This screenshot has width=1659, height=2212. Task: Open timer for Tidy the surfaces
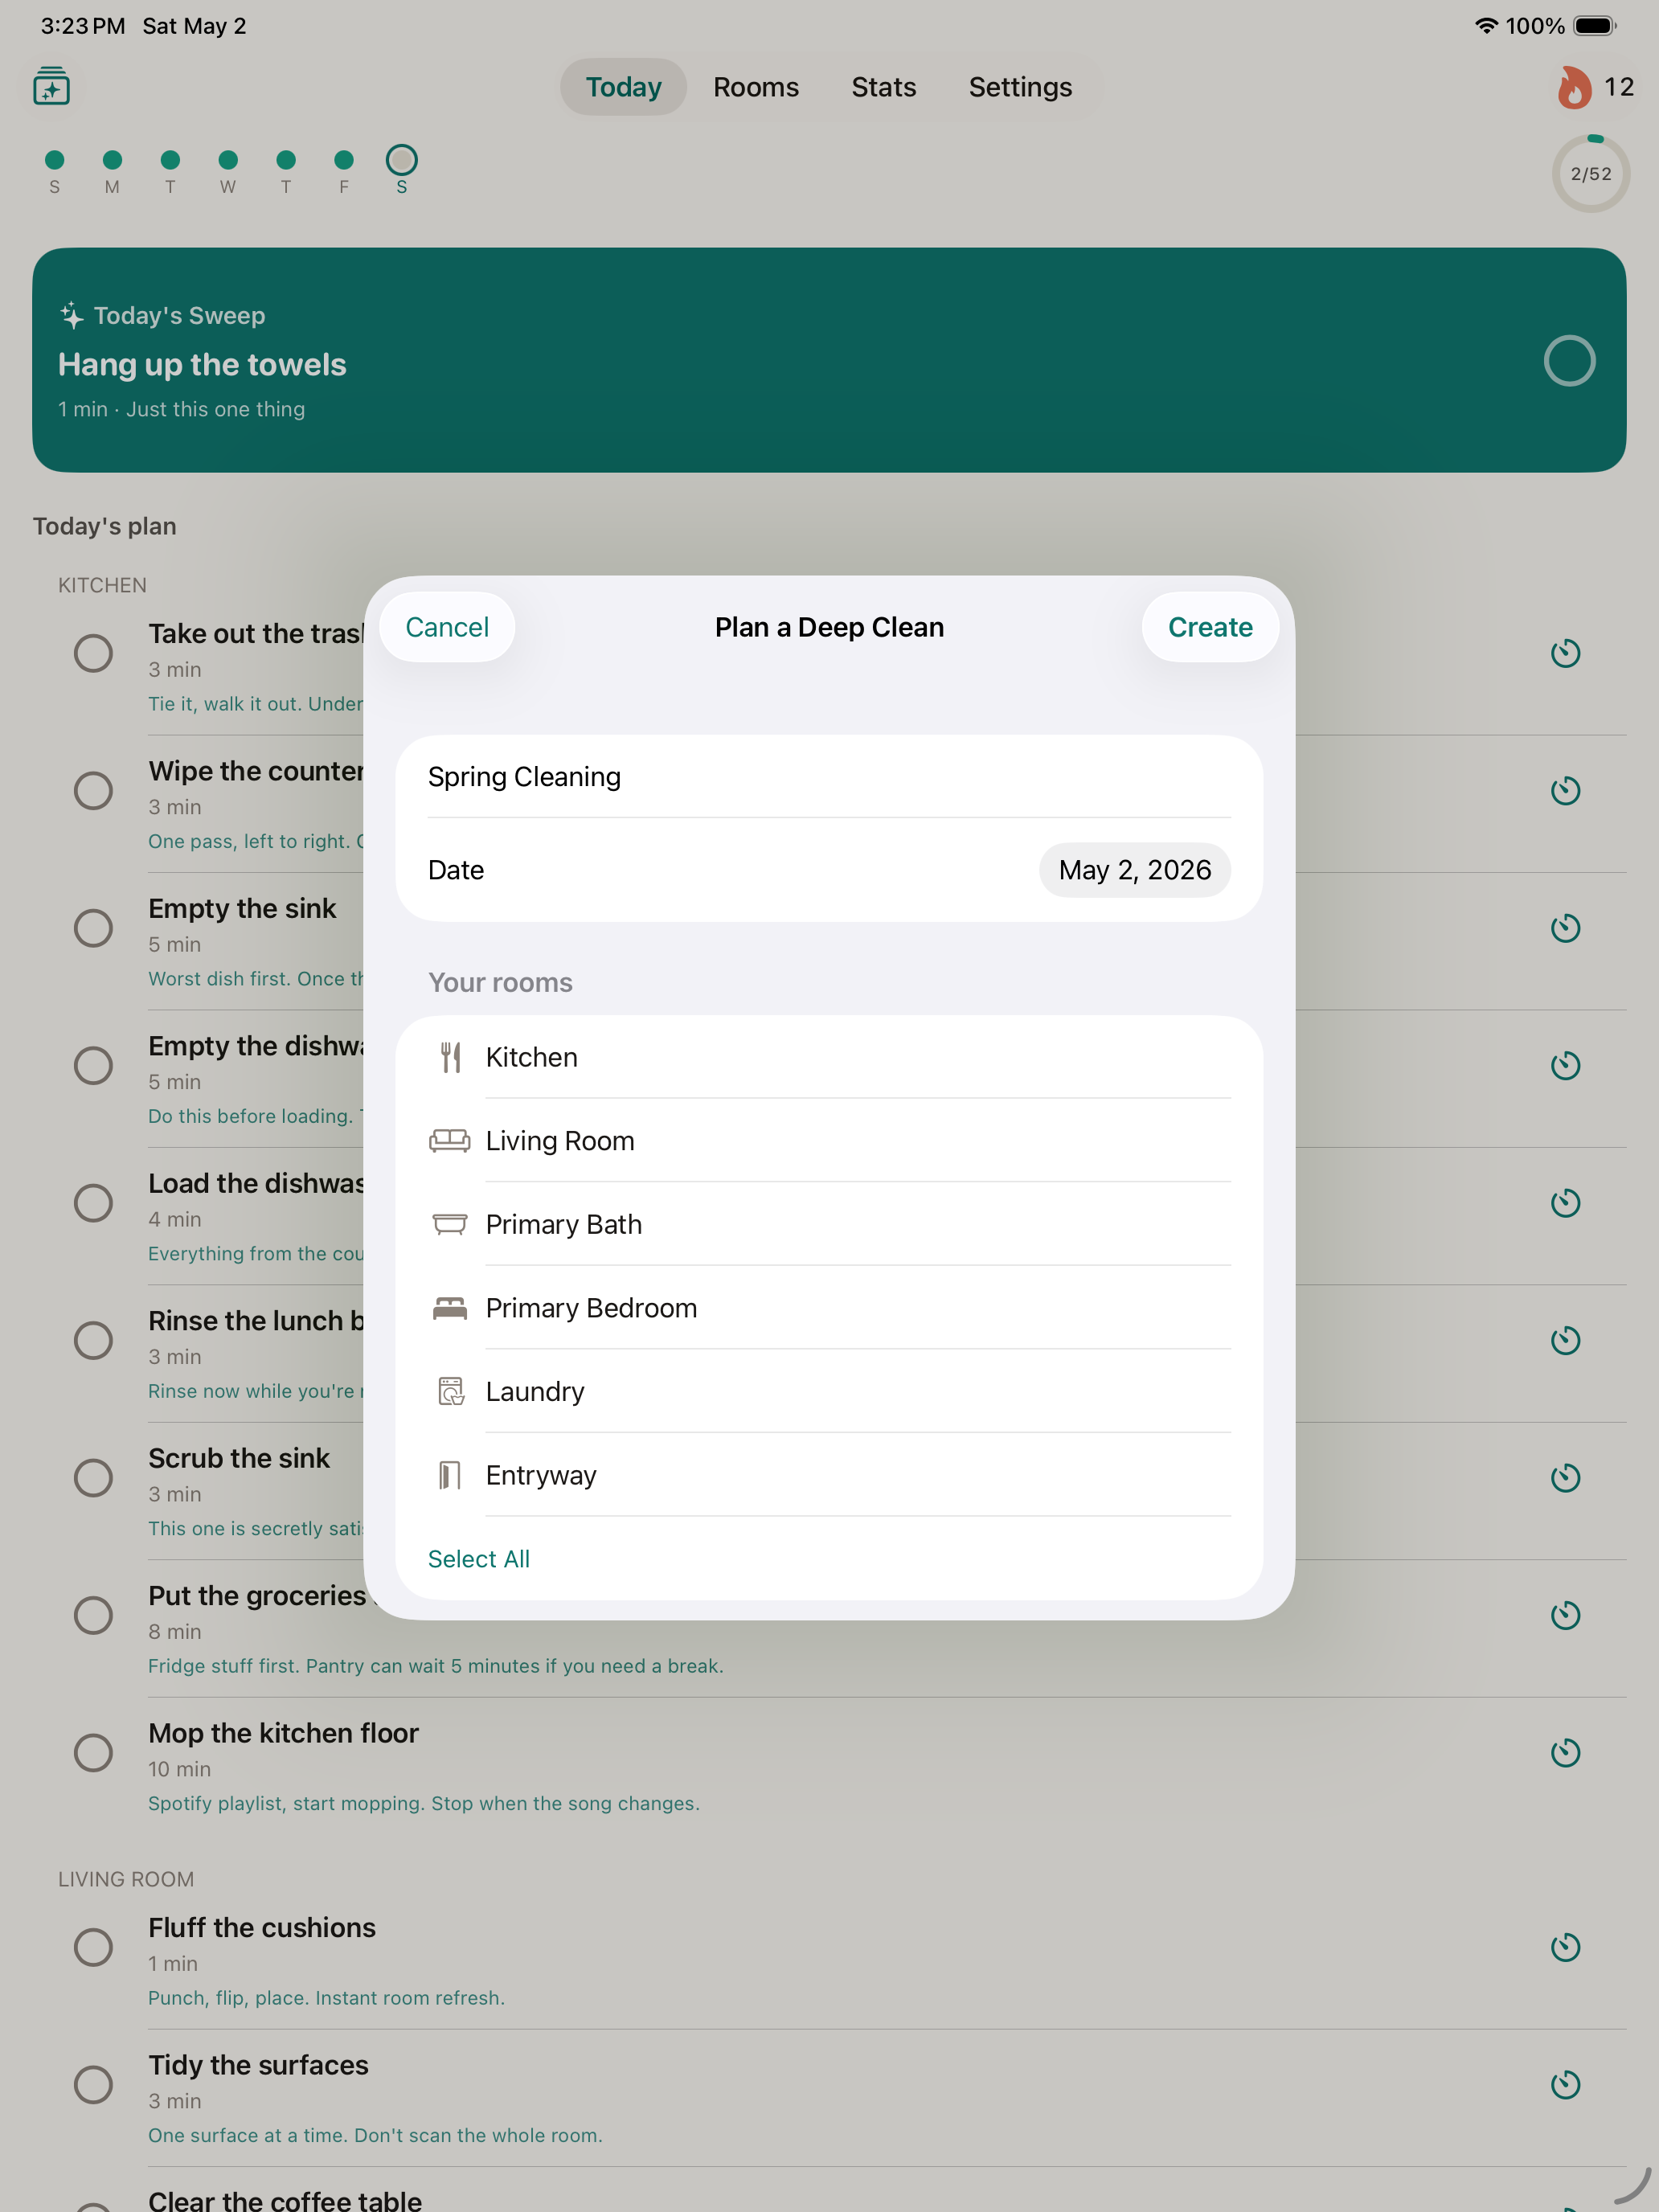(1565, 2084)
